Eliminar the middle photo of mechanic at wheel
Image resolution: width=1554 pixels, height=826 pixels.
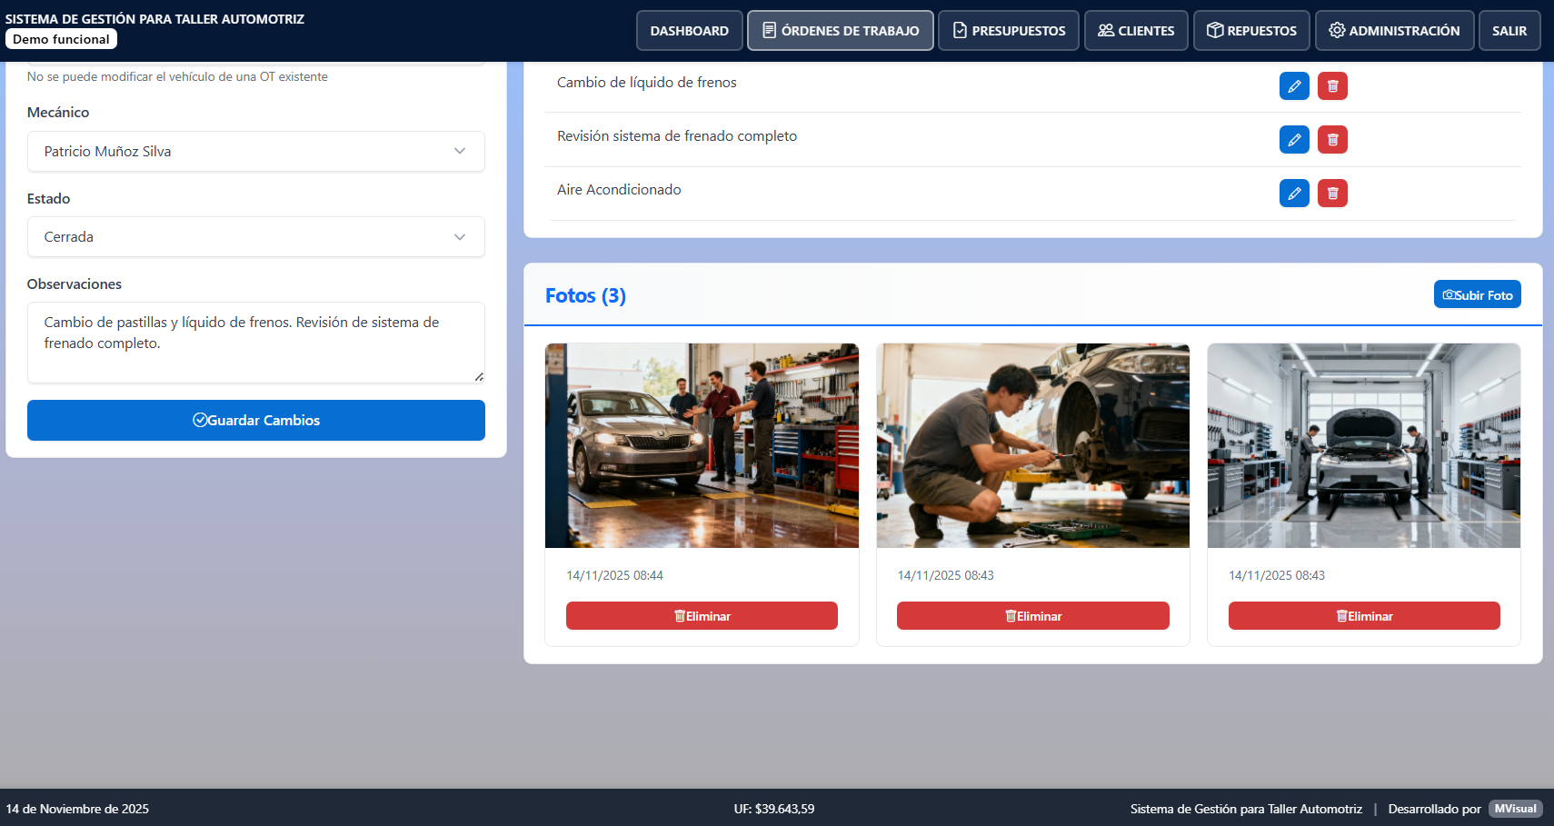[x=1032, y=616]
